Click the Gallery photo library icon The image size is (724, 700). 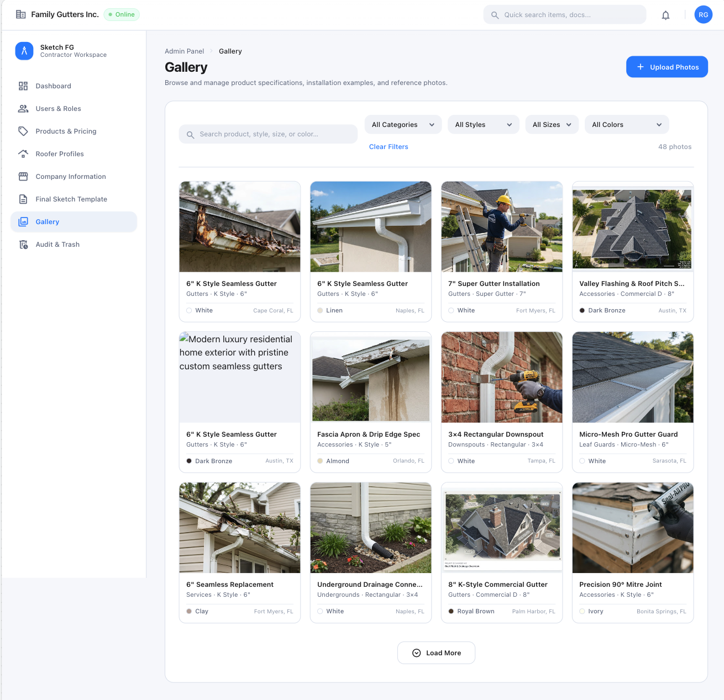tap(23, 222)
